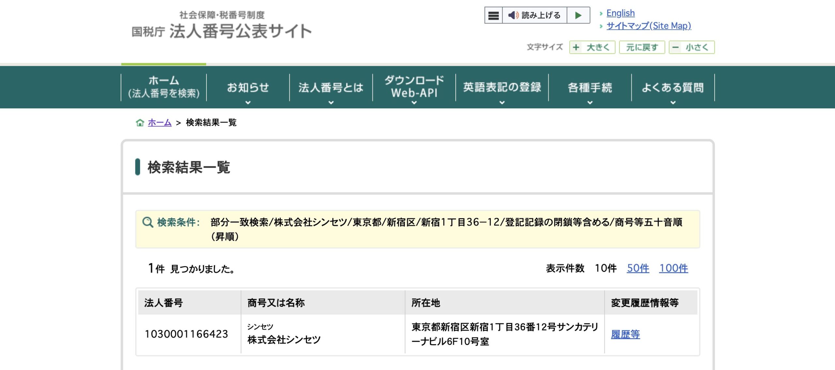Click the home icon in the breadcrumb
The width and height of the screenshot is (835, 370).
point(140,123)
